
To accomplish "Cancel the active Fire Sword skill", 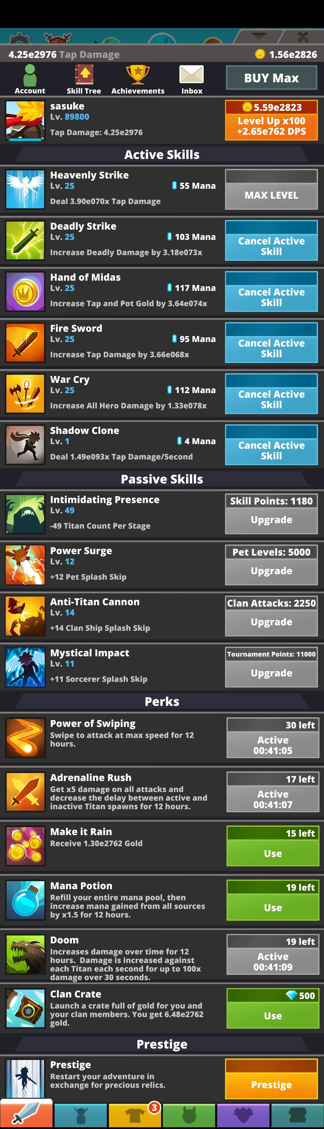I will [271, 343].
